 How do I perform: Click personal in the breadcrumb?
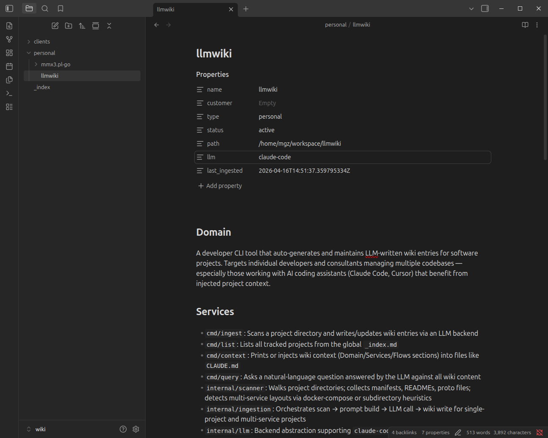coord(336,25)
